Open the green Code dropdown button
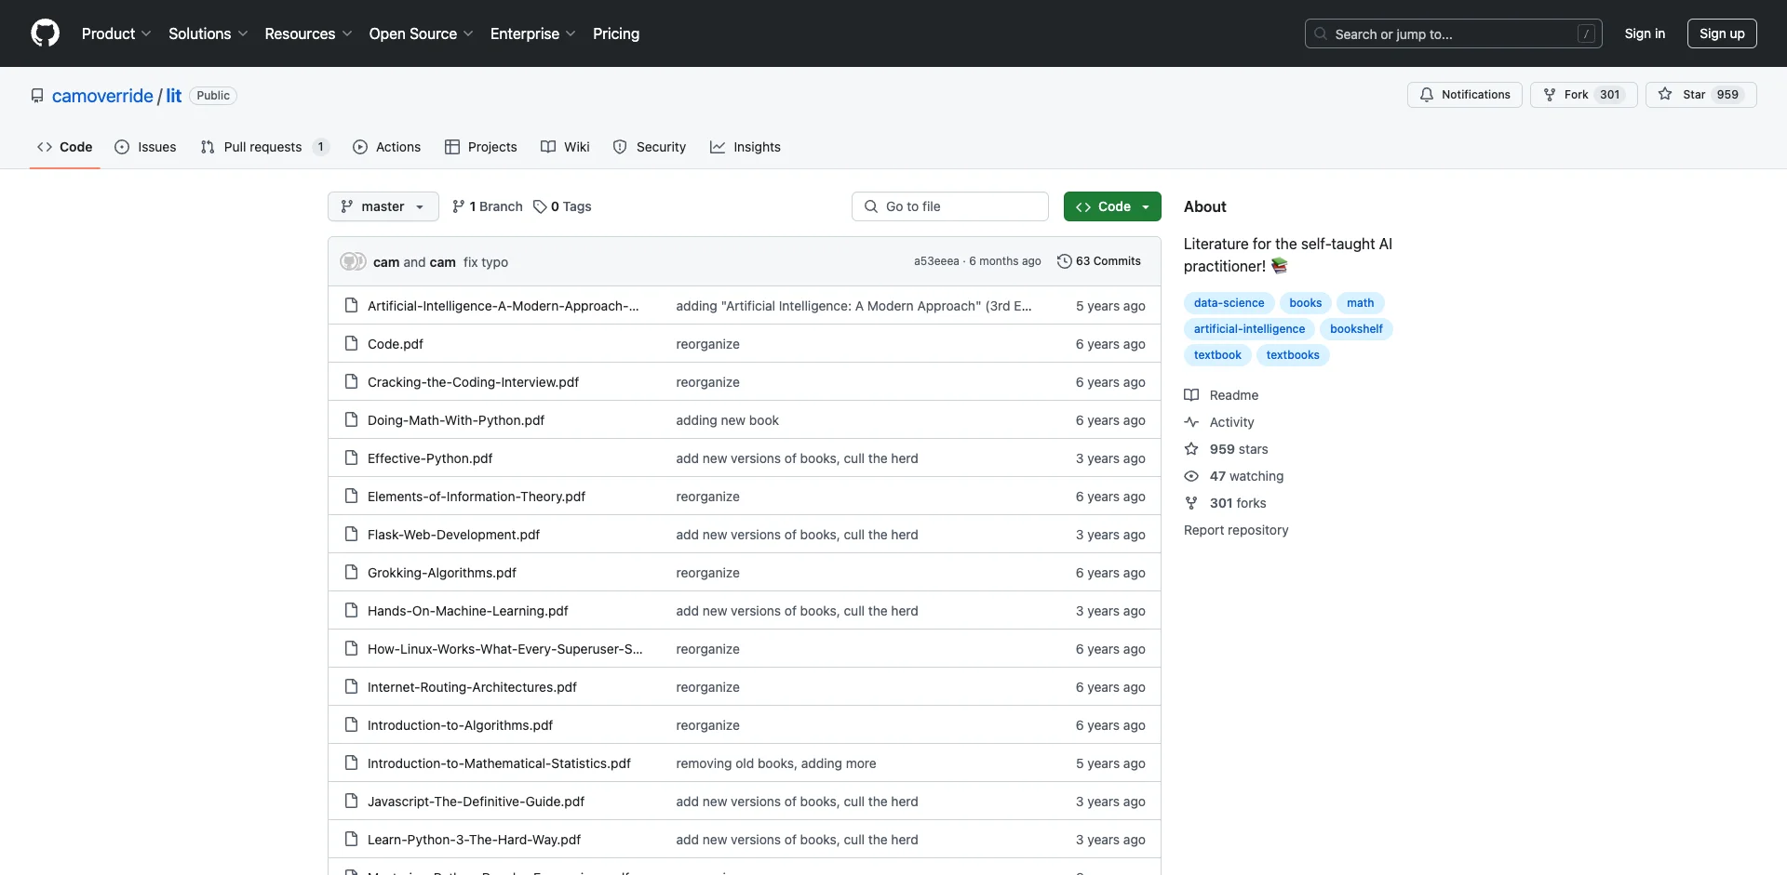This screenshot has width=1787, height=875. click(1112, 206)
